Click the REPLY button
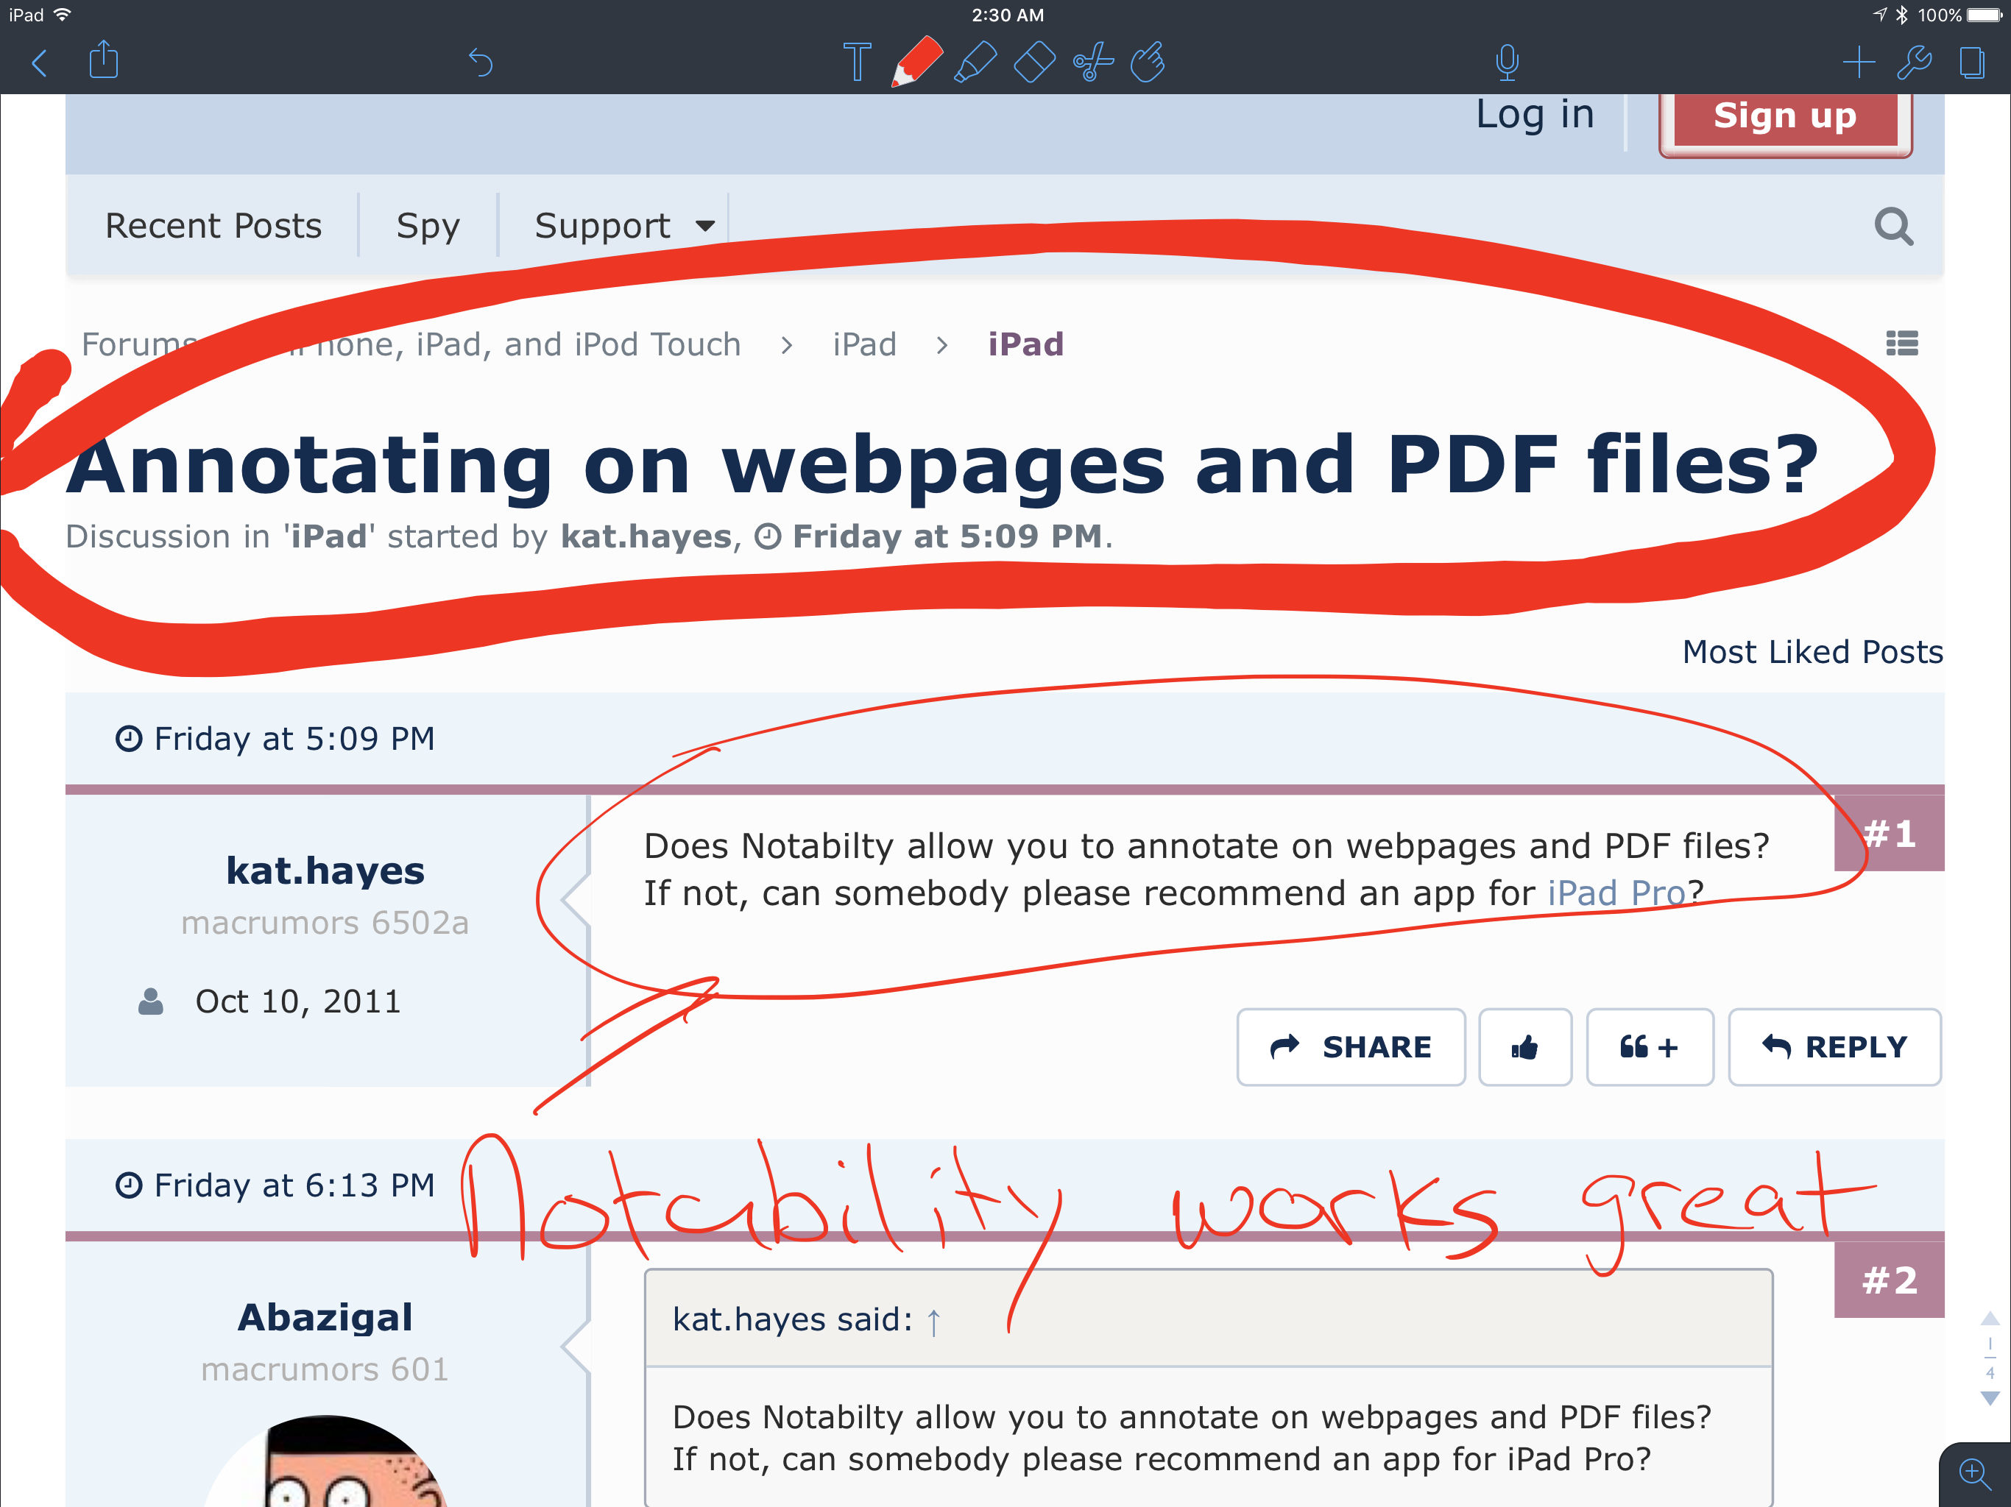Viewport: 2011px width, 1507px height. (1834, 1047)
